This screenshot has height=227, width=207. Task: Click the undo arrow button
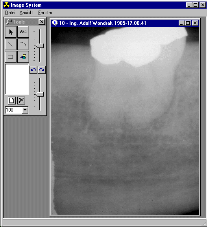(x=33, y=70)
